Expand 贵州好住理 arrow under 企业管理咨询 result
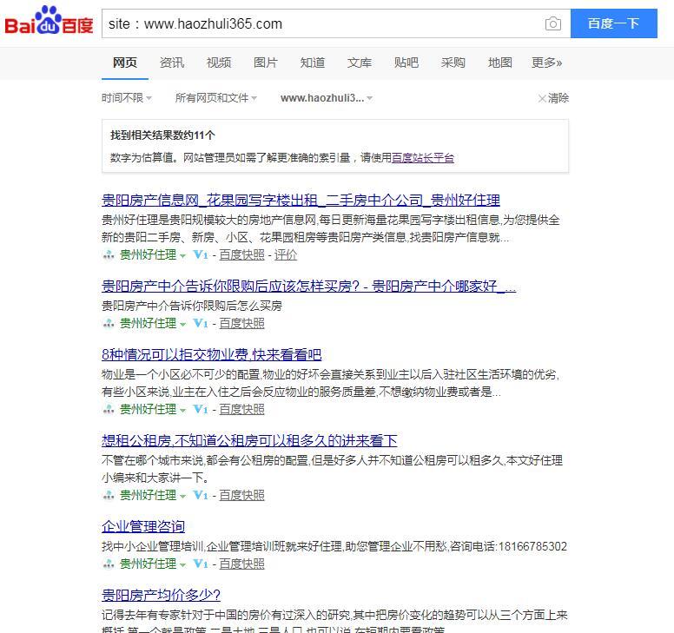This screenshot has height=633, width=674. coord(182,564)
